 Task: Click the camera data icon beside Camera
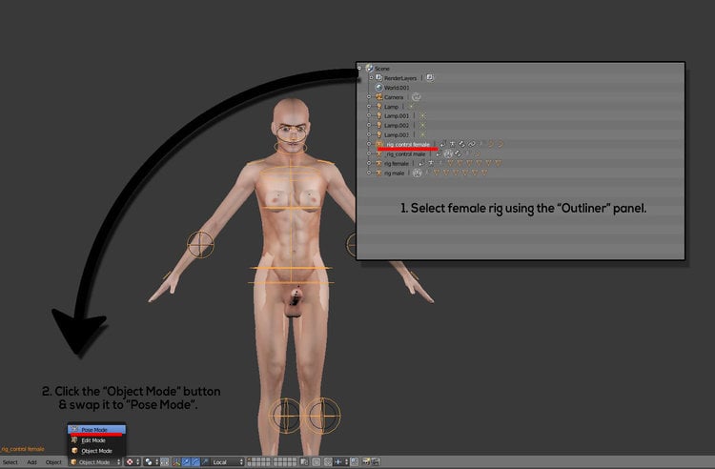(416, 97)
